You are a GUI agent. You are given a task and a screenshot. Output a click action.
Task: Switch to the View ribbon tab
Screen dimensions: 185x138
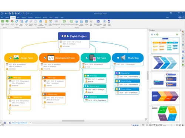tap(51, 18)
